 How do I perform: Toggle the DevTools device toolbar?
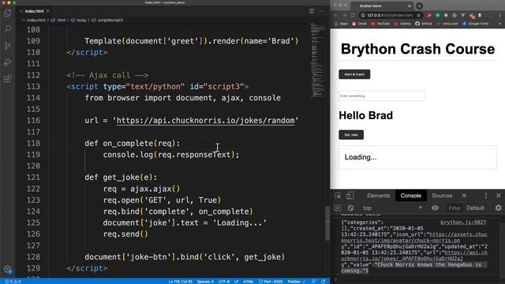(x=350, y=196)
